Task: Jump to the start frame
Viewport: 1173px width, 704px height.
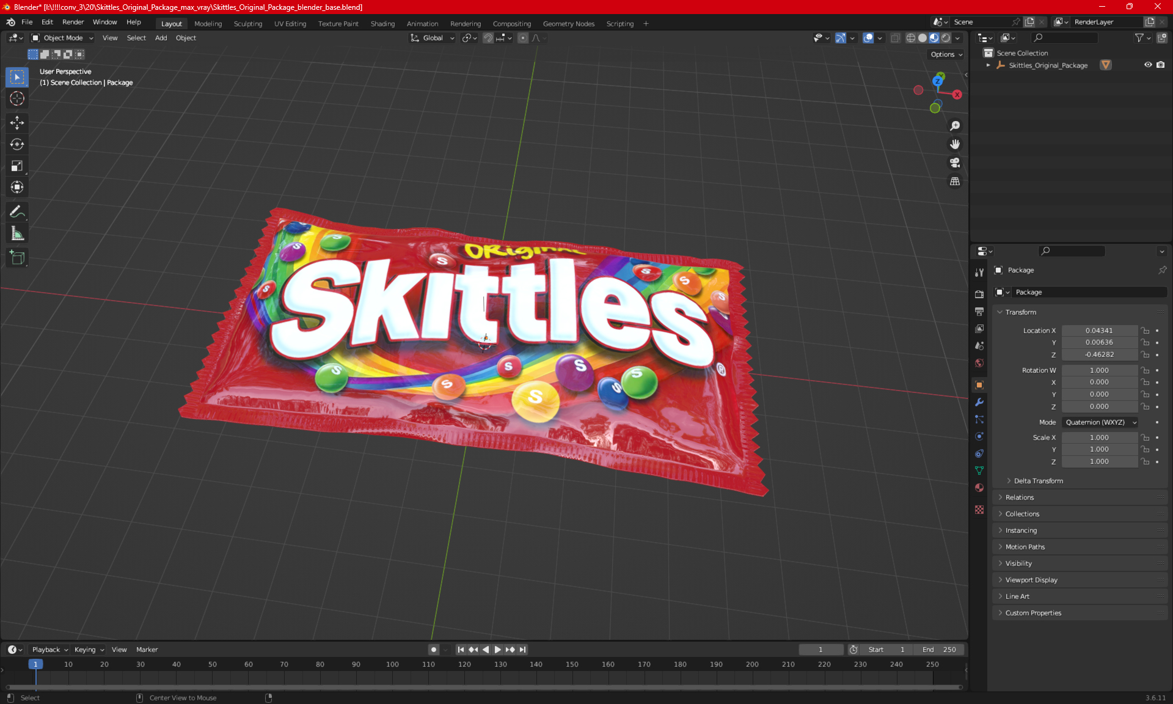Action: tap(461, 650)
